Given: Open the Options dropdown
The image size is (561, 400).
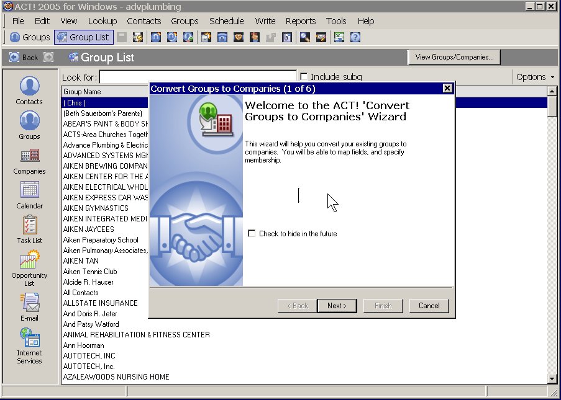Looking at the screenshot, I should pos(536,77).
